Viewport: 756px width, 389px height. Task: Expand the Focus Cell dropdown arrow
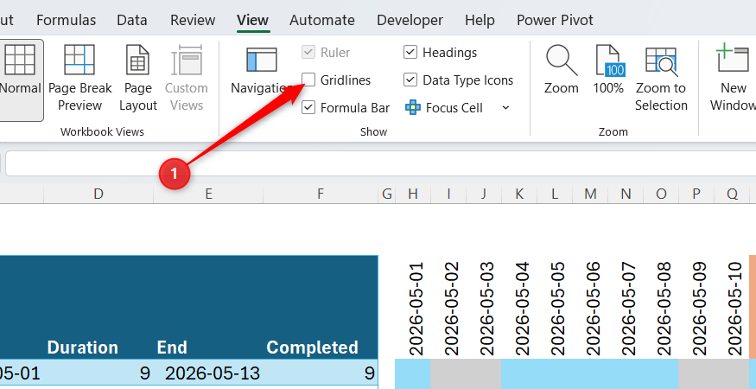coord(505,108)
